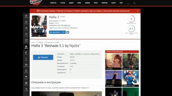Viewport: 172px width, 96px height.
Task: Click the blue Скачать download button
Action: (43, 57)
